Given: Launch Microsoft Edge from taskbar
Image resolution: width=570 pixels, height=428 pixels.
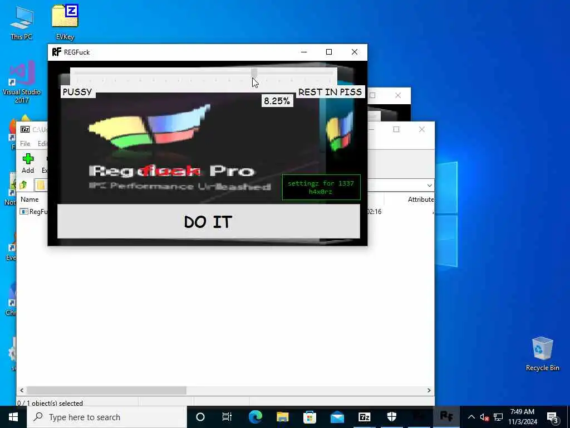Looking at the screenshot, I should [x=255, y=417].
